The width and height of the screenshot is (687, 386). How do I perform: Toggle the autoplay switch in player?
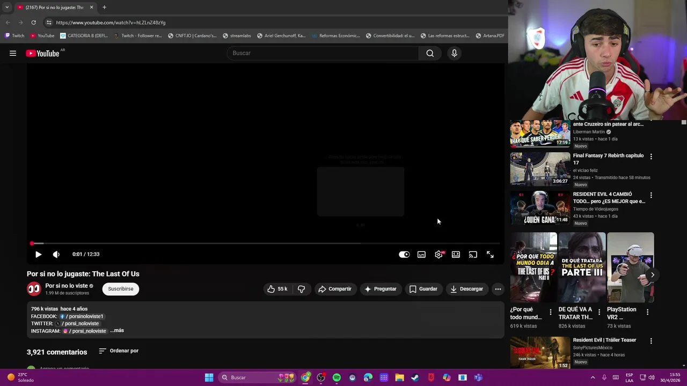(404, 255)
